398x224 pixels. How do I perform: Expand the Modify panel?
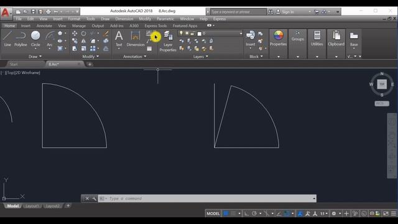(x=91, y=57)
